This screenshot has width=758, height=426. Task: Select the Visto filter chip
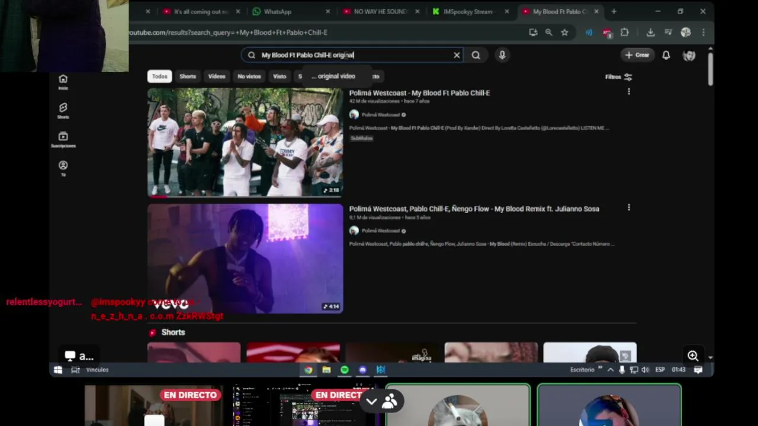pyautogui.click(x=280, y=76)
